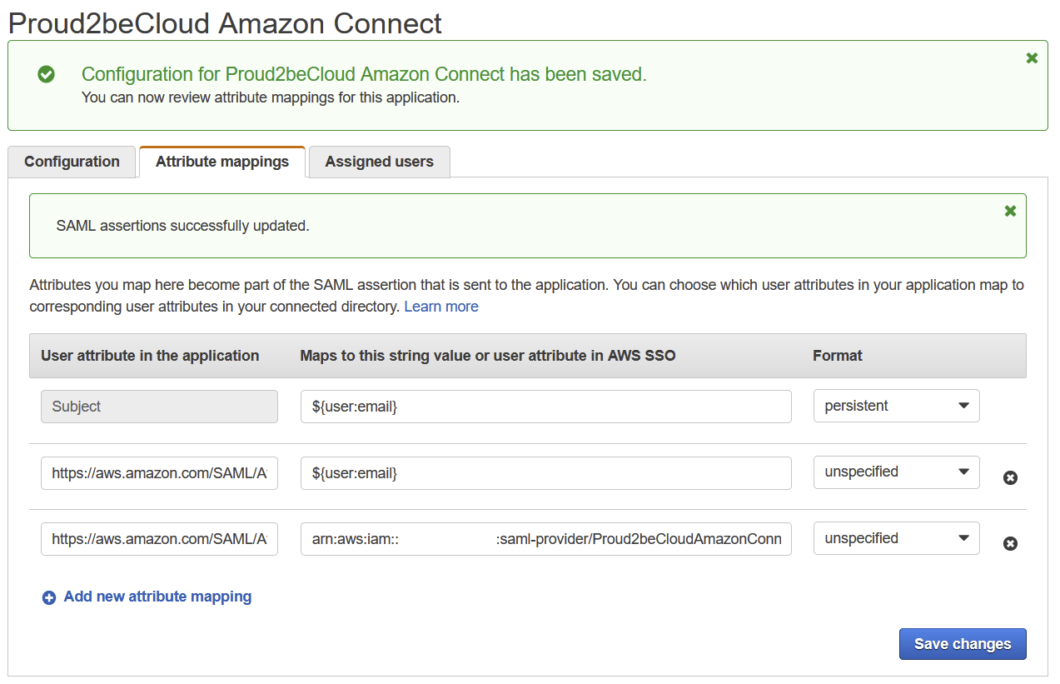Close the SAML assertions updated notice
Screen dimensions: 1060x684
pos(1010,211)
